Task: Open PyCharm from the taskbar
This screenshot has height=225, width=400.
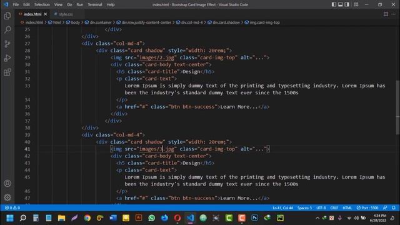Action: point(281,218)
